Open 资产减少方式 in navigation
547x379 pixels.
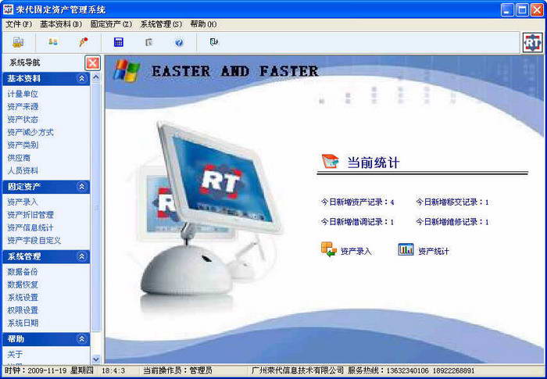coord(30,132)
